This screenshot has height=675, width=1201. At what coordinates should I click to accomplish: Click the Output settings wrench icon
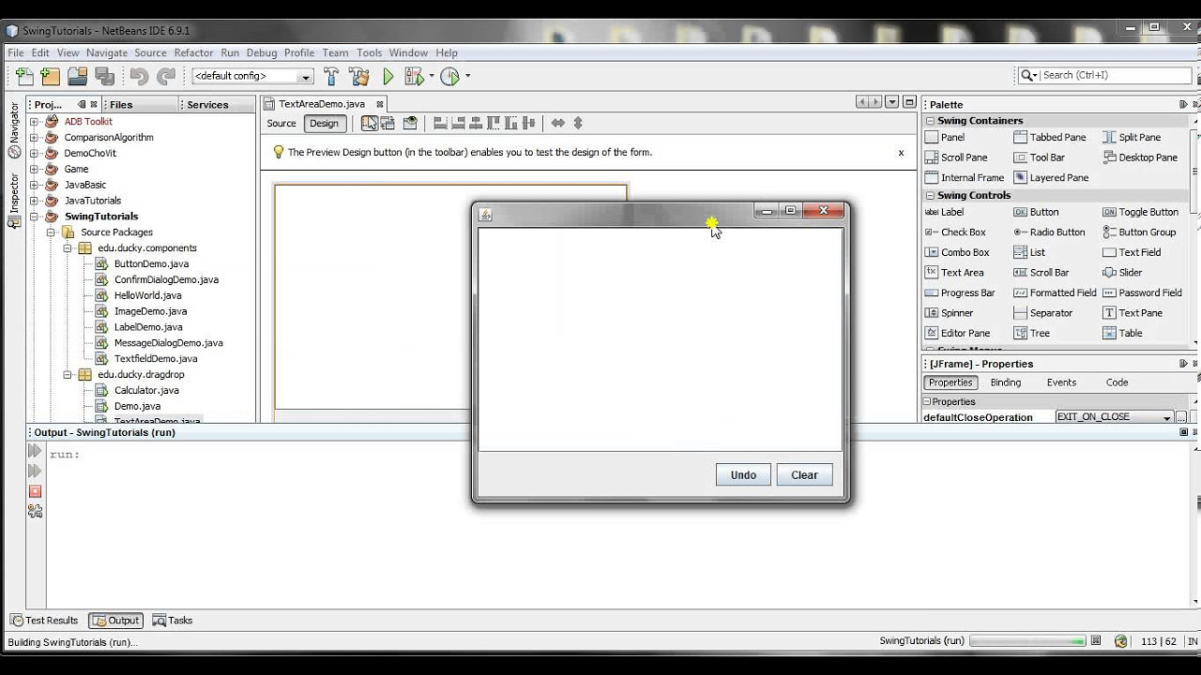[x=35, y=511]
